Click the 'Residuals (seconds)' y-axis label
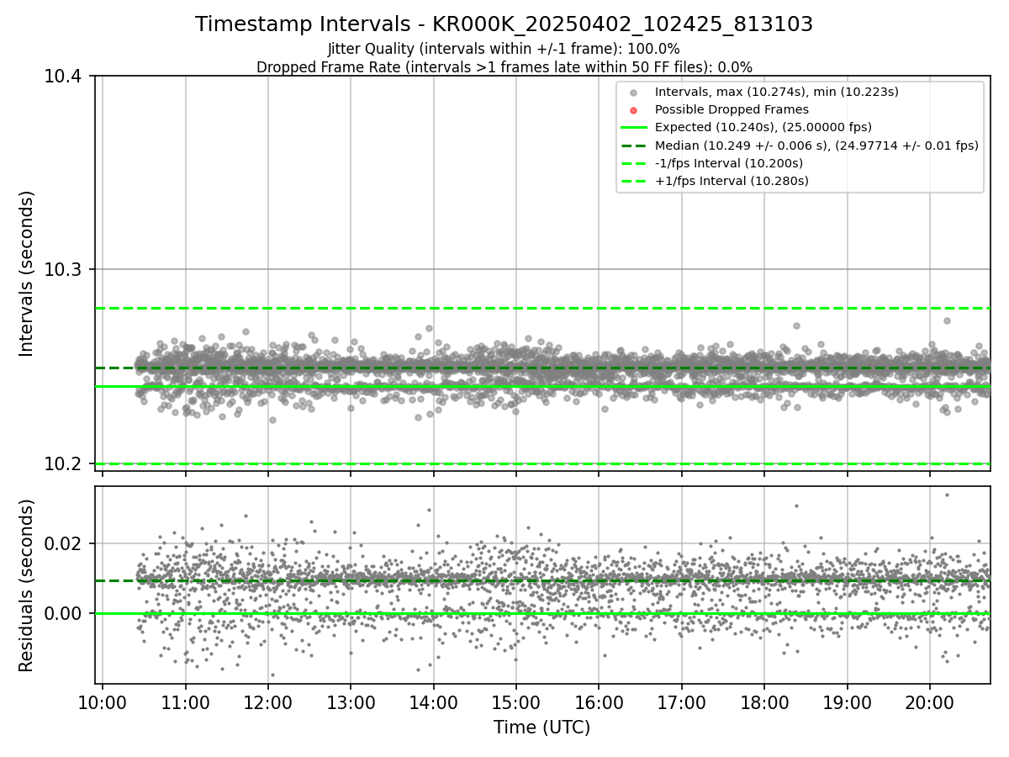This screenshot has width=1009, height=757. pos(26,585)
